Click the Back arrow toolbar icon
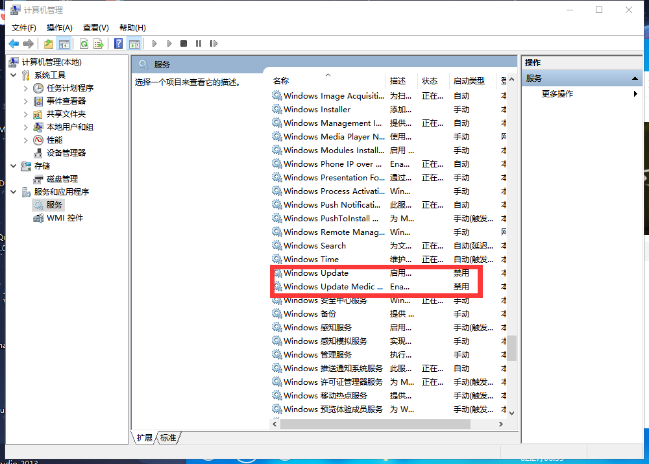 [14, 43]
